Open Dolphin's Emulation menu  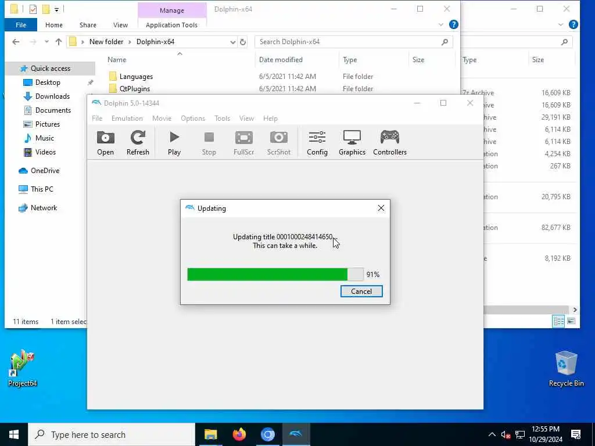[127, 118]
